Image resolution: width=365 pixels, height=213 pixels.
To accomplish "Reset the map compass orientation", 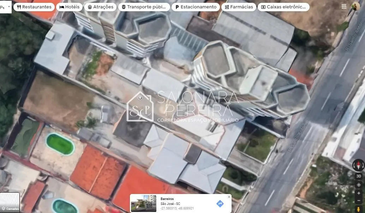I will pyautogui.click(x=359, y=165).
